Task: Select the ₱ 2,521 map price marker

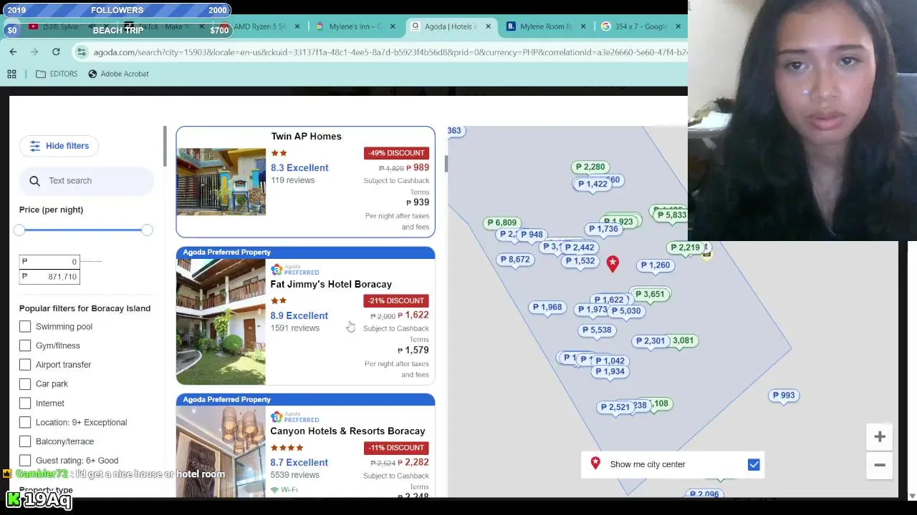Action: [615, 408]
